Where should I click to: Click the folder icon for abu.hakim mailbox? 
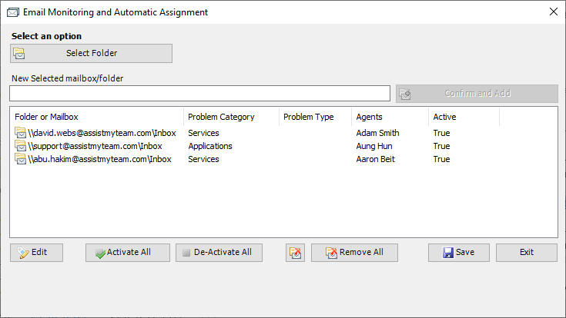click(x=20, y=159)
